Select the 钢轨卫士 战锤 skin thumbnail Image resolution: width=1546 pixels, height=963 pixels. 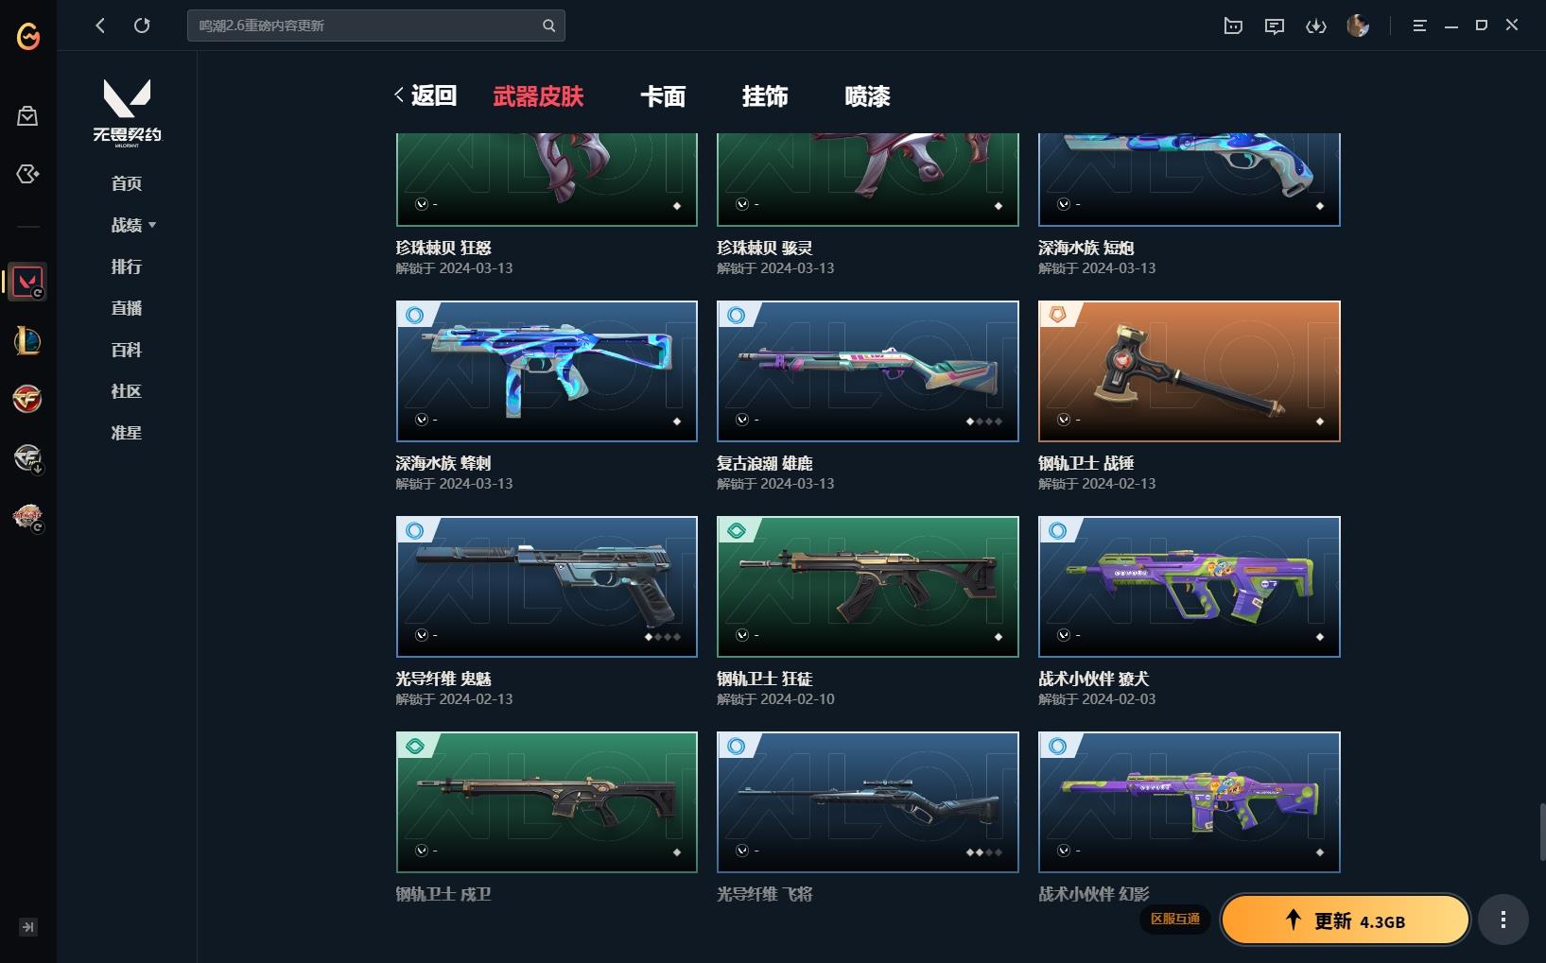pyautogui.click(x=1189, y=371)
